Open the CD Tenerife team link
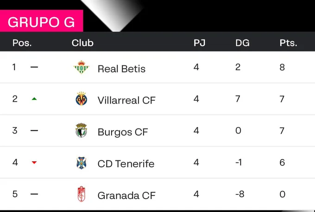Screen dimensions: 315x212 pos(126,164)
